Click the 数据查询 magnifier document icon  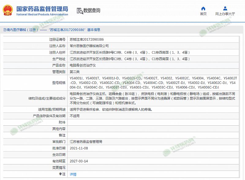(80, 11)
